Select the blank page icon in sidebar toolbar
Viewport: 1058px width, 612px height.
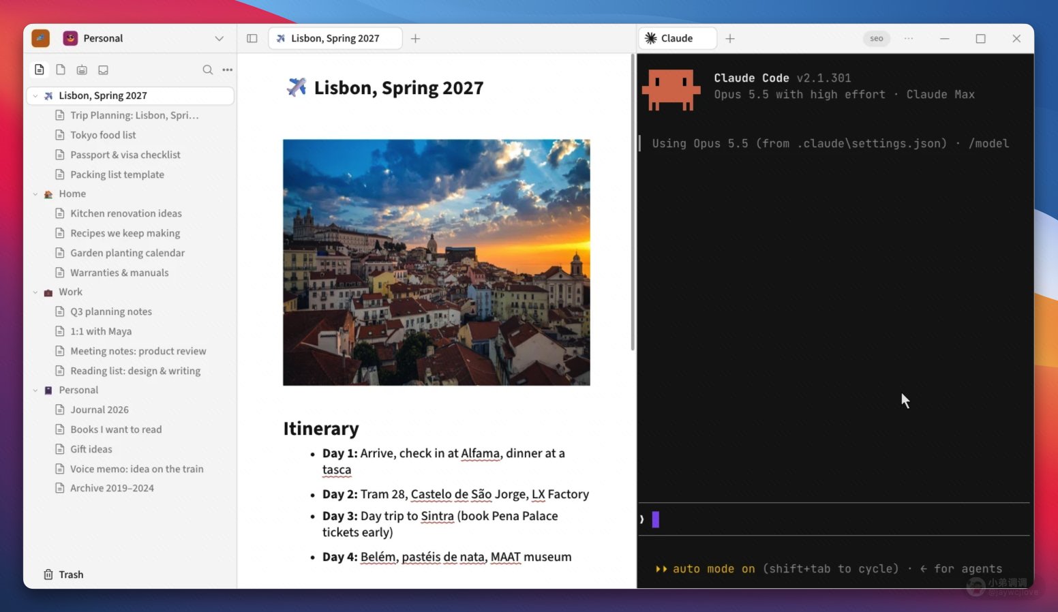tap(61, 70)
